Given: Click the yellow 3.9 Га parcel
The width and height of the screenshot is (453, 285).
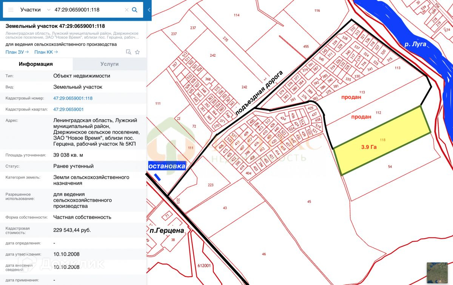Looking at the screenshot, I should tap(382, 141).
